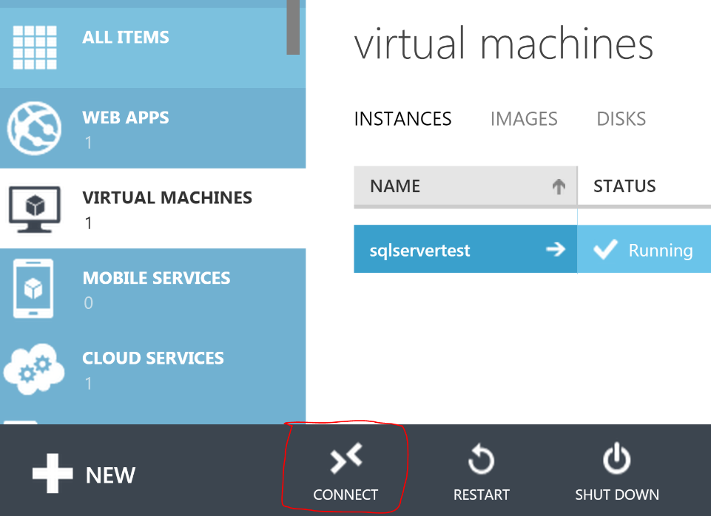Click the NAME column header
This screenshot has height=516, width=711.
(465, 186)
